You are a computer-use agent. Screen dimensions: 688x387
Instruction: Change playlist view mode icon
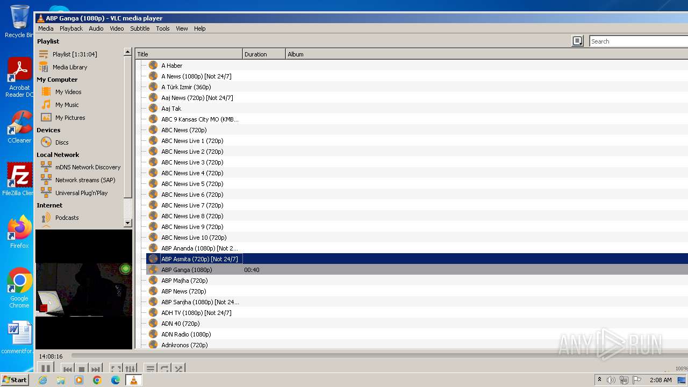click(x=577, y=41)
